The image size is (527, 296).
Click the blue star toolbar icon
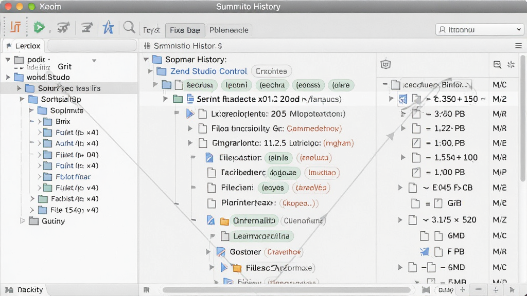[x=108, y=27]
